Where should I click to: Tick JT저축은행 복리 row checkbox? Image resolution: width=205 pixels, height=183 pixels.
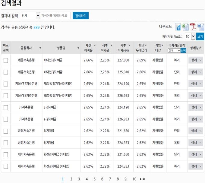pyautogui.click(x=6, y=119)
